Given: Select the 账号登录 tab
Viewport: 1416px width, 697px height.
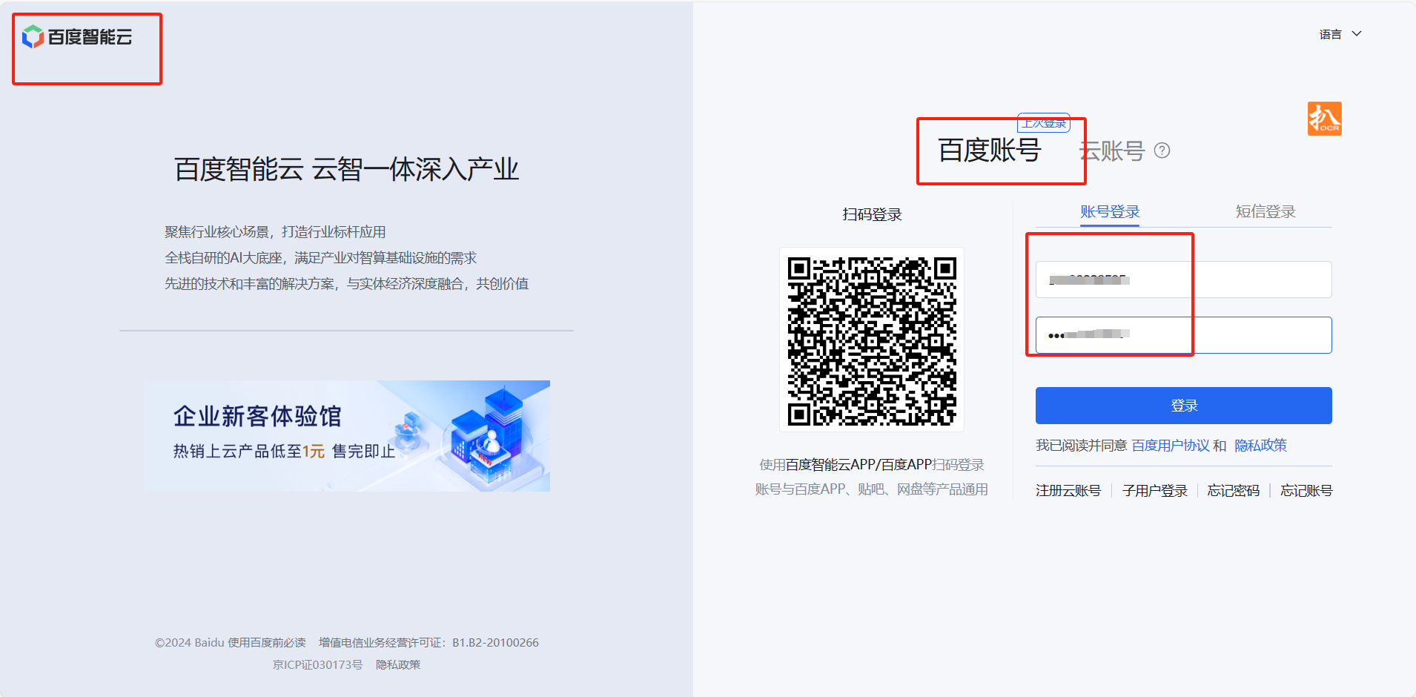Looking at the screenshot, I should click(1110, 212).
